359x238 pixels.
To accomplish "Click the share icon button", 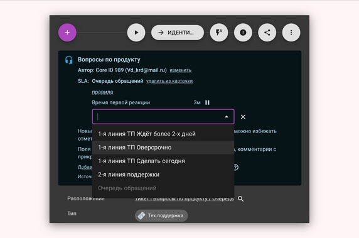I will [267, 33].
